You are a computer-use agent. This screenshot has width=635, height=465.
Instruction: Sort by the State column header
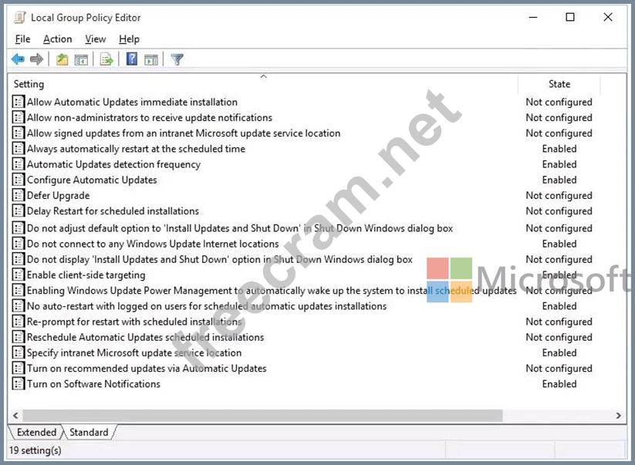pyautogui.click(x=559, y=84)
